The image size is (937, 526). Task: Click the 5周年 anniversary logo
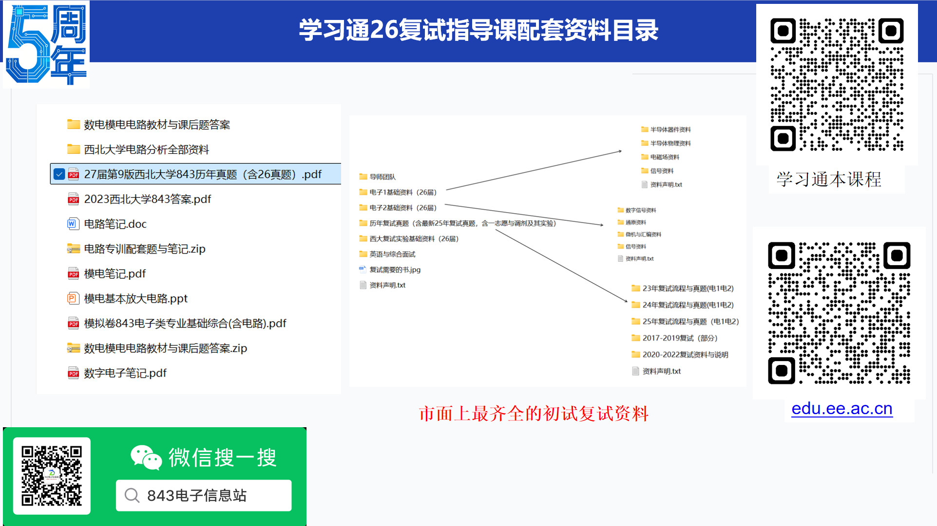(46, 45)
